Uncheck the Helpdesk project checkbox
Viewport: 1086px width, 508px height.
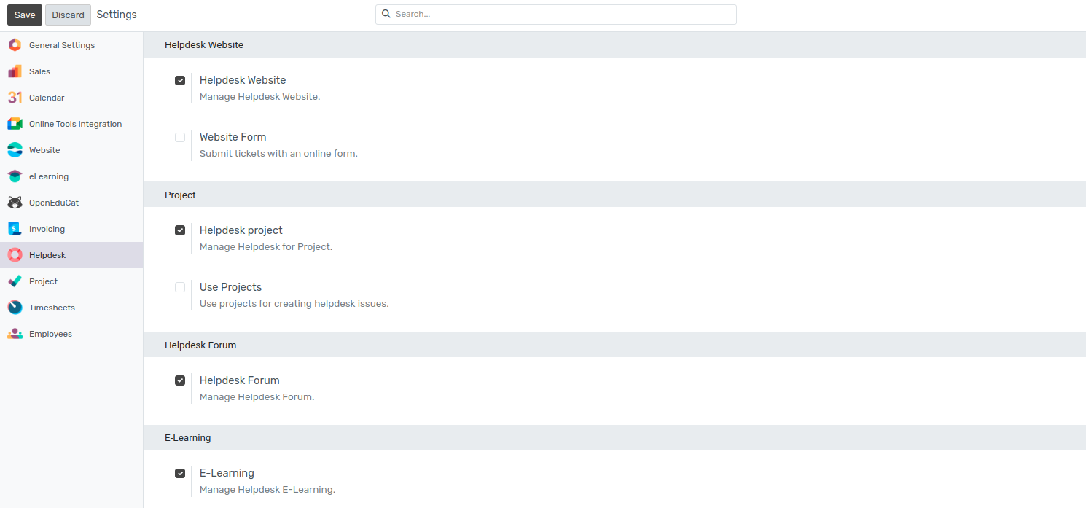tap(180, 230)
